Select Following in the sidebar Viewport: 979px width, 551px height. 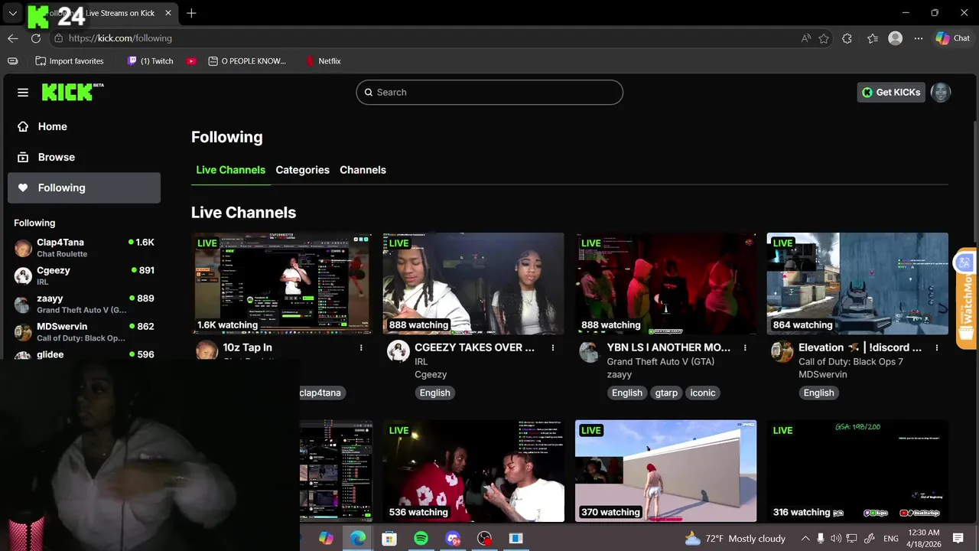click(84, 187)
